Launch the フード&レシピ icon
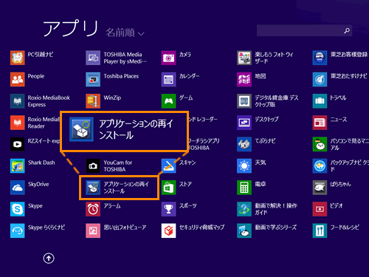The width and height of the screenshot is (369, 277). 320,230
